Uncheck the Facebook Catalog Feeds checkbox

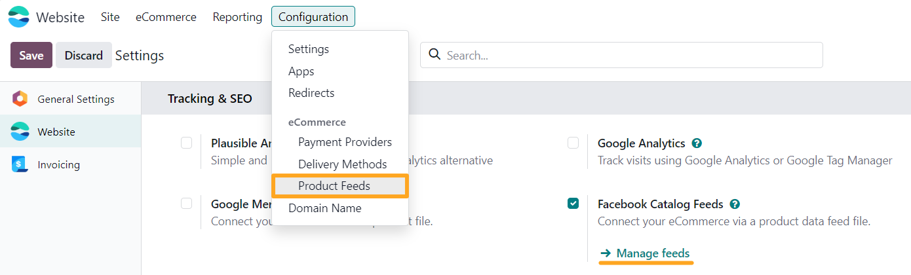coord(573,204)
